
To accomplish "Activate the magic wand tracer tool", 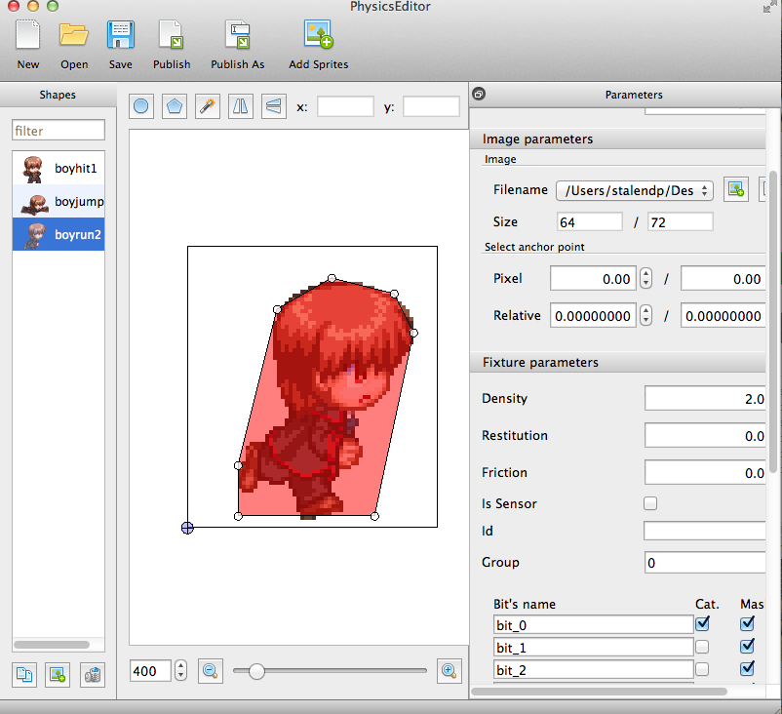I will tap(207, 106).
